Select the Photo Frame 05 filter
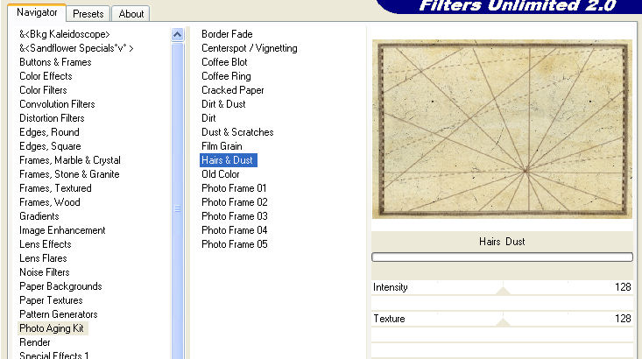642x359 pixels. pos(234,244)
